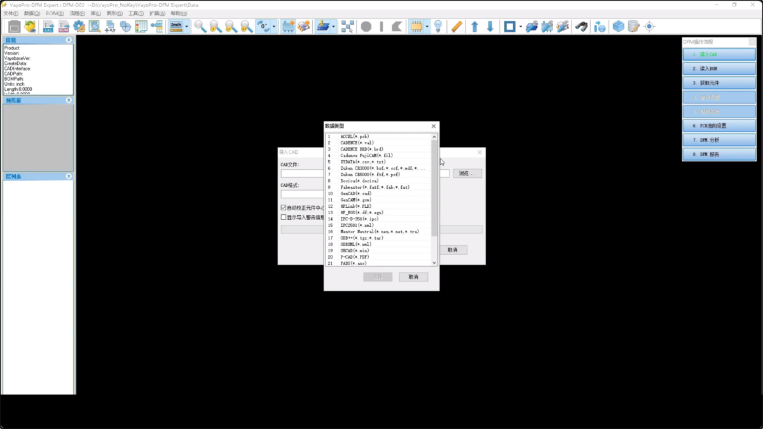Uncheck the 自动校正元件中心 checkbox
Image resolution: width=763 pixels, height=429 pixels.
point(284,208)
